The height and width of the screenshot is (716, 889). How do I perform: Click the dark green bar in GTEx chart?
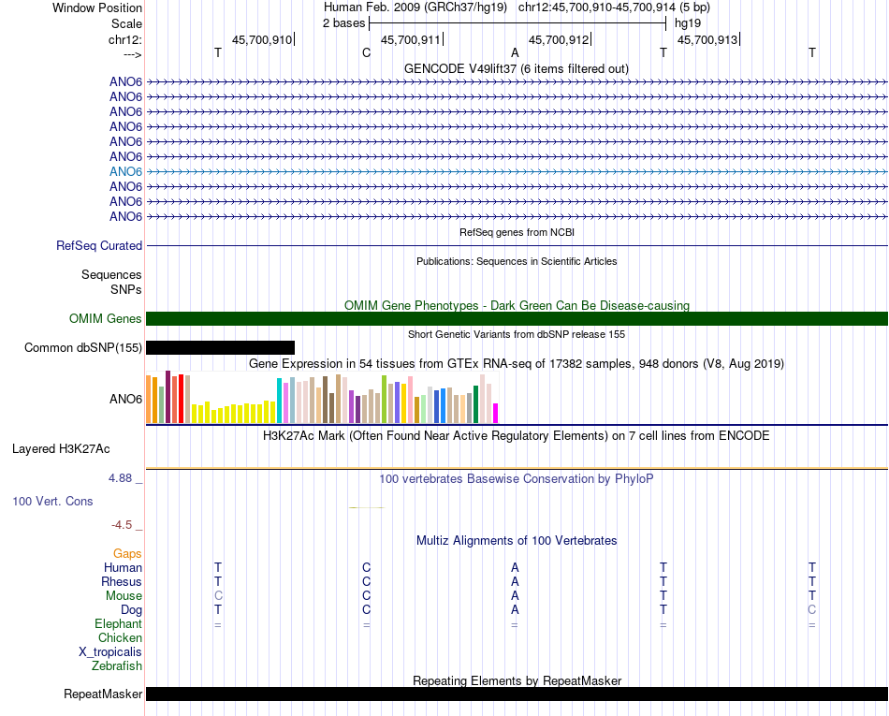click(475, 404)
